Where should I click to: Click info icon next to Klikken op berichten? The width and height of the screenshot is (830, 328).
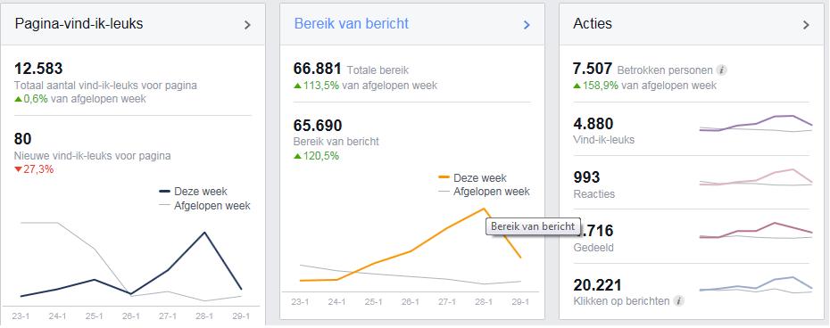click(x=678, y=301)
